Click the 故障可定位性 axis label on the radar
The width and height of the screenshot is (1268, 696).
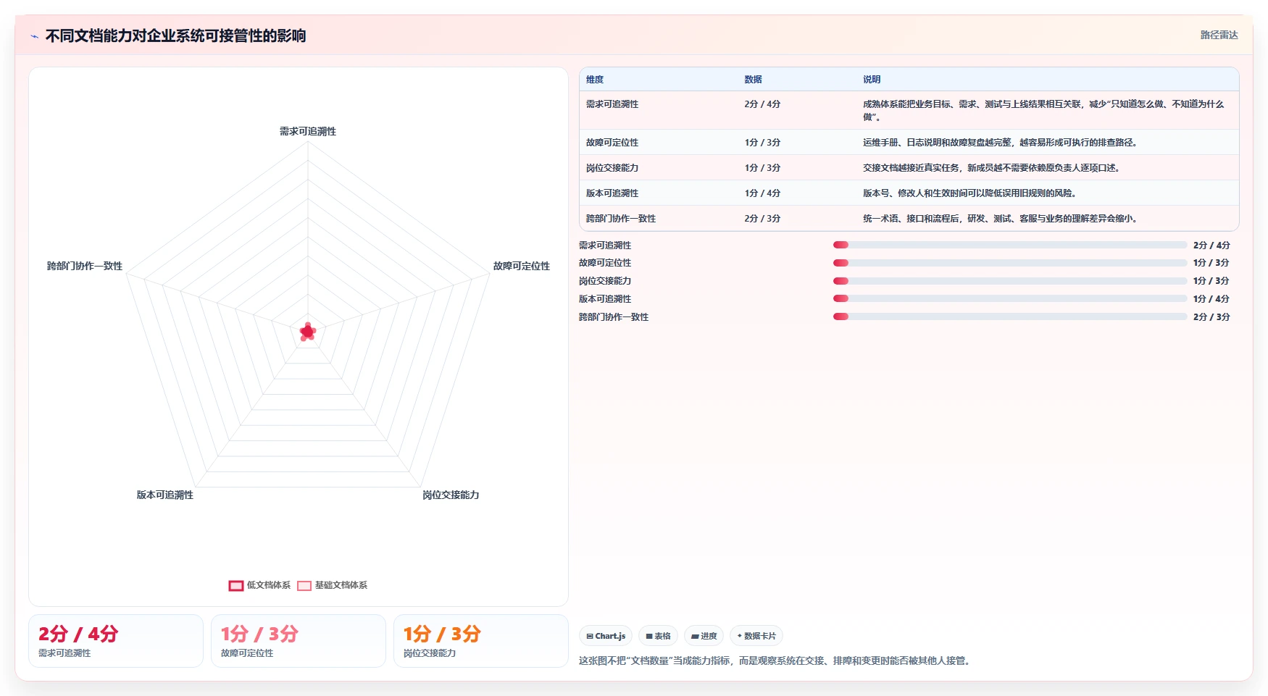[x=522, y=266]
